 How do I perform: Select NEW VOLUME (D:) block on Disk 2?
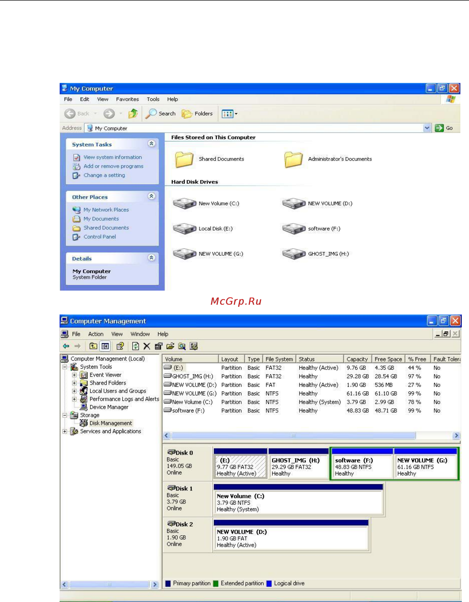tap(291, 535)
